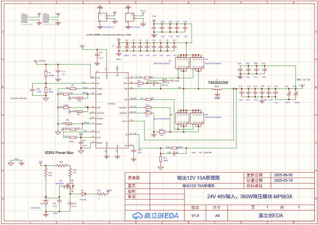Image resolution: width=318 pixels, height=225 pixels.
Task: Select gate resistor R2 on TG
Action: click(147, 78)
